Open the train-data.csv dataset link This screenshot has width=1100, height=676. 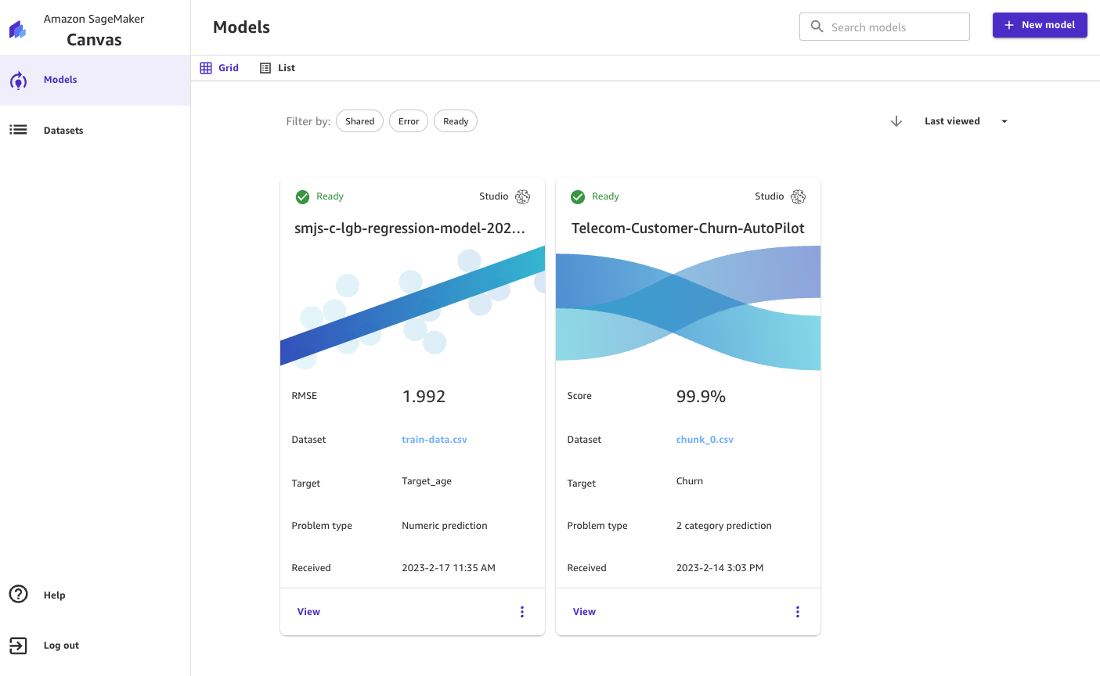coord(435,440)
